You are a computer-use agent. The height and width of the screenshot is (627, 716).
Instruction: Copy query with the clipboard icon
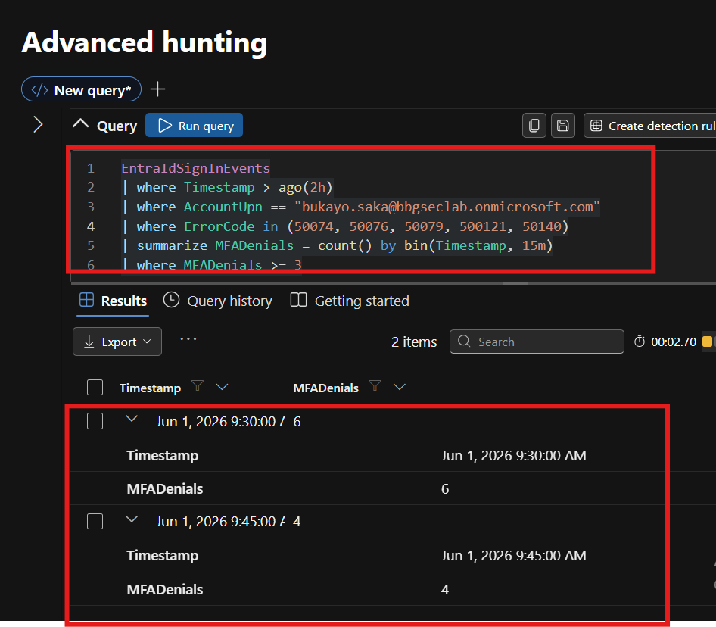[534, 126]
